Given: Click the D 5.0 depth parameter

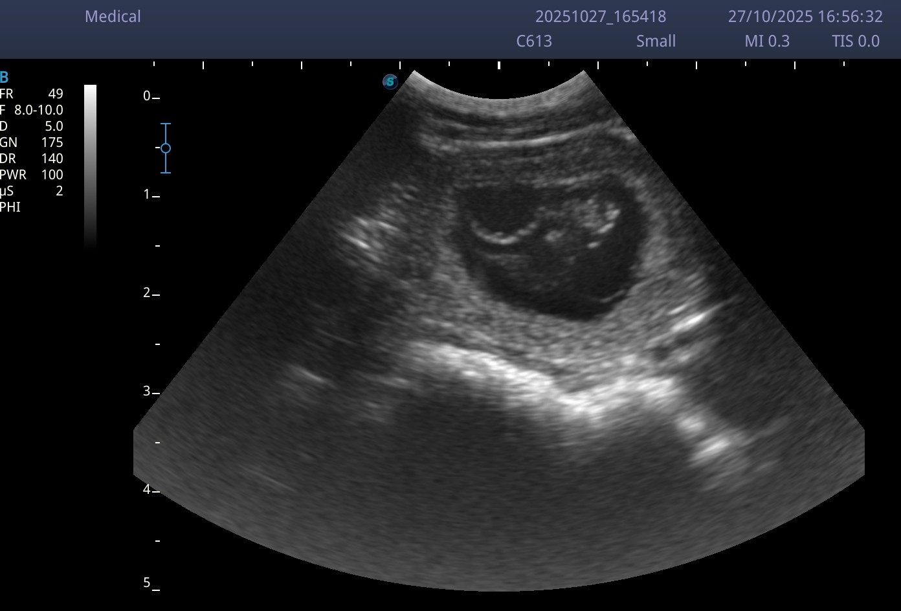Looking at the screenshot, I should (32, 126).
